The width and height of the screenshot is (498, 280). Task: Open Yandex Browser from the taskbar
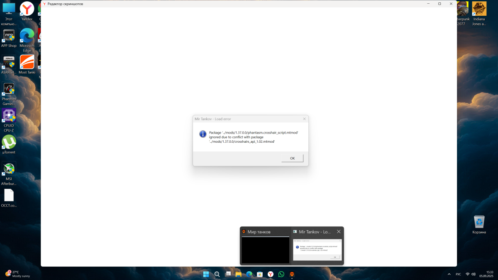pos(271,274)
